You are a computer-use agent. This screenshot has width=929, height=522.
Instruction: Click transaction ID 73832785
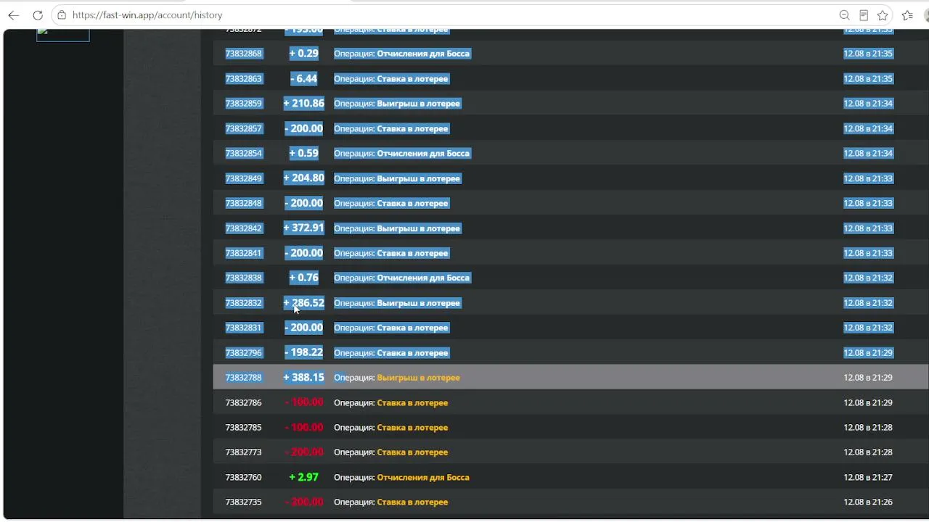pyautogui.click(x=244, y=428)
